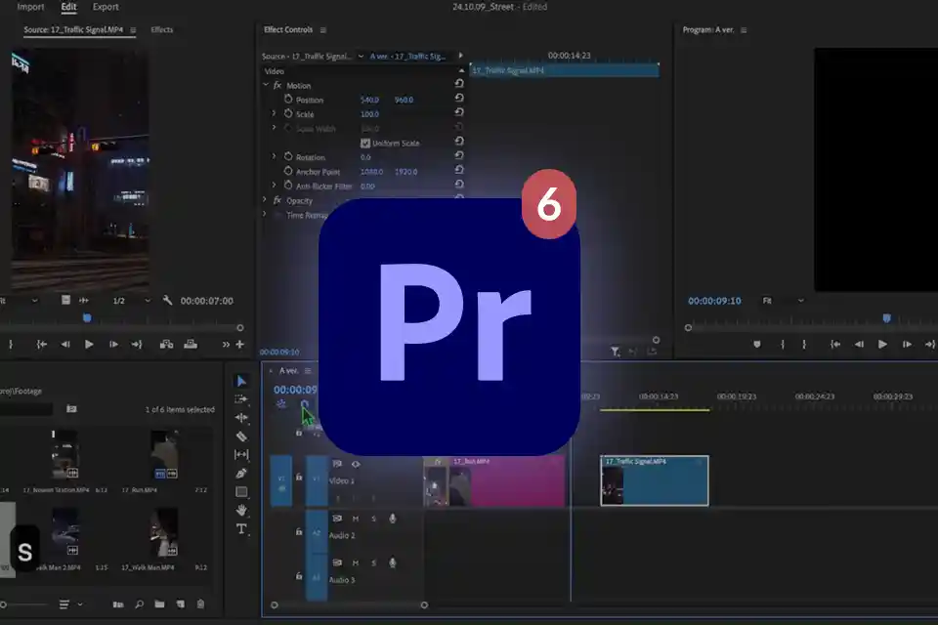Click search icon in Project panel

coord(140,604)
